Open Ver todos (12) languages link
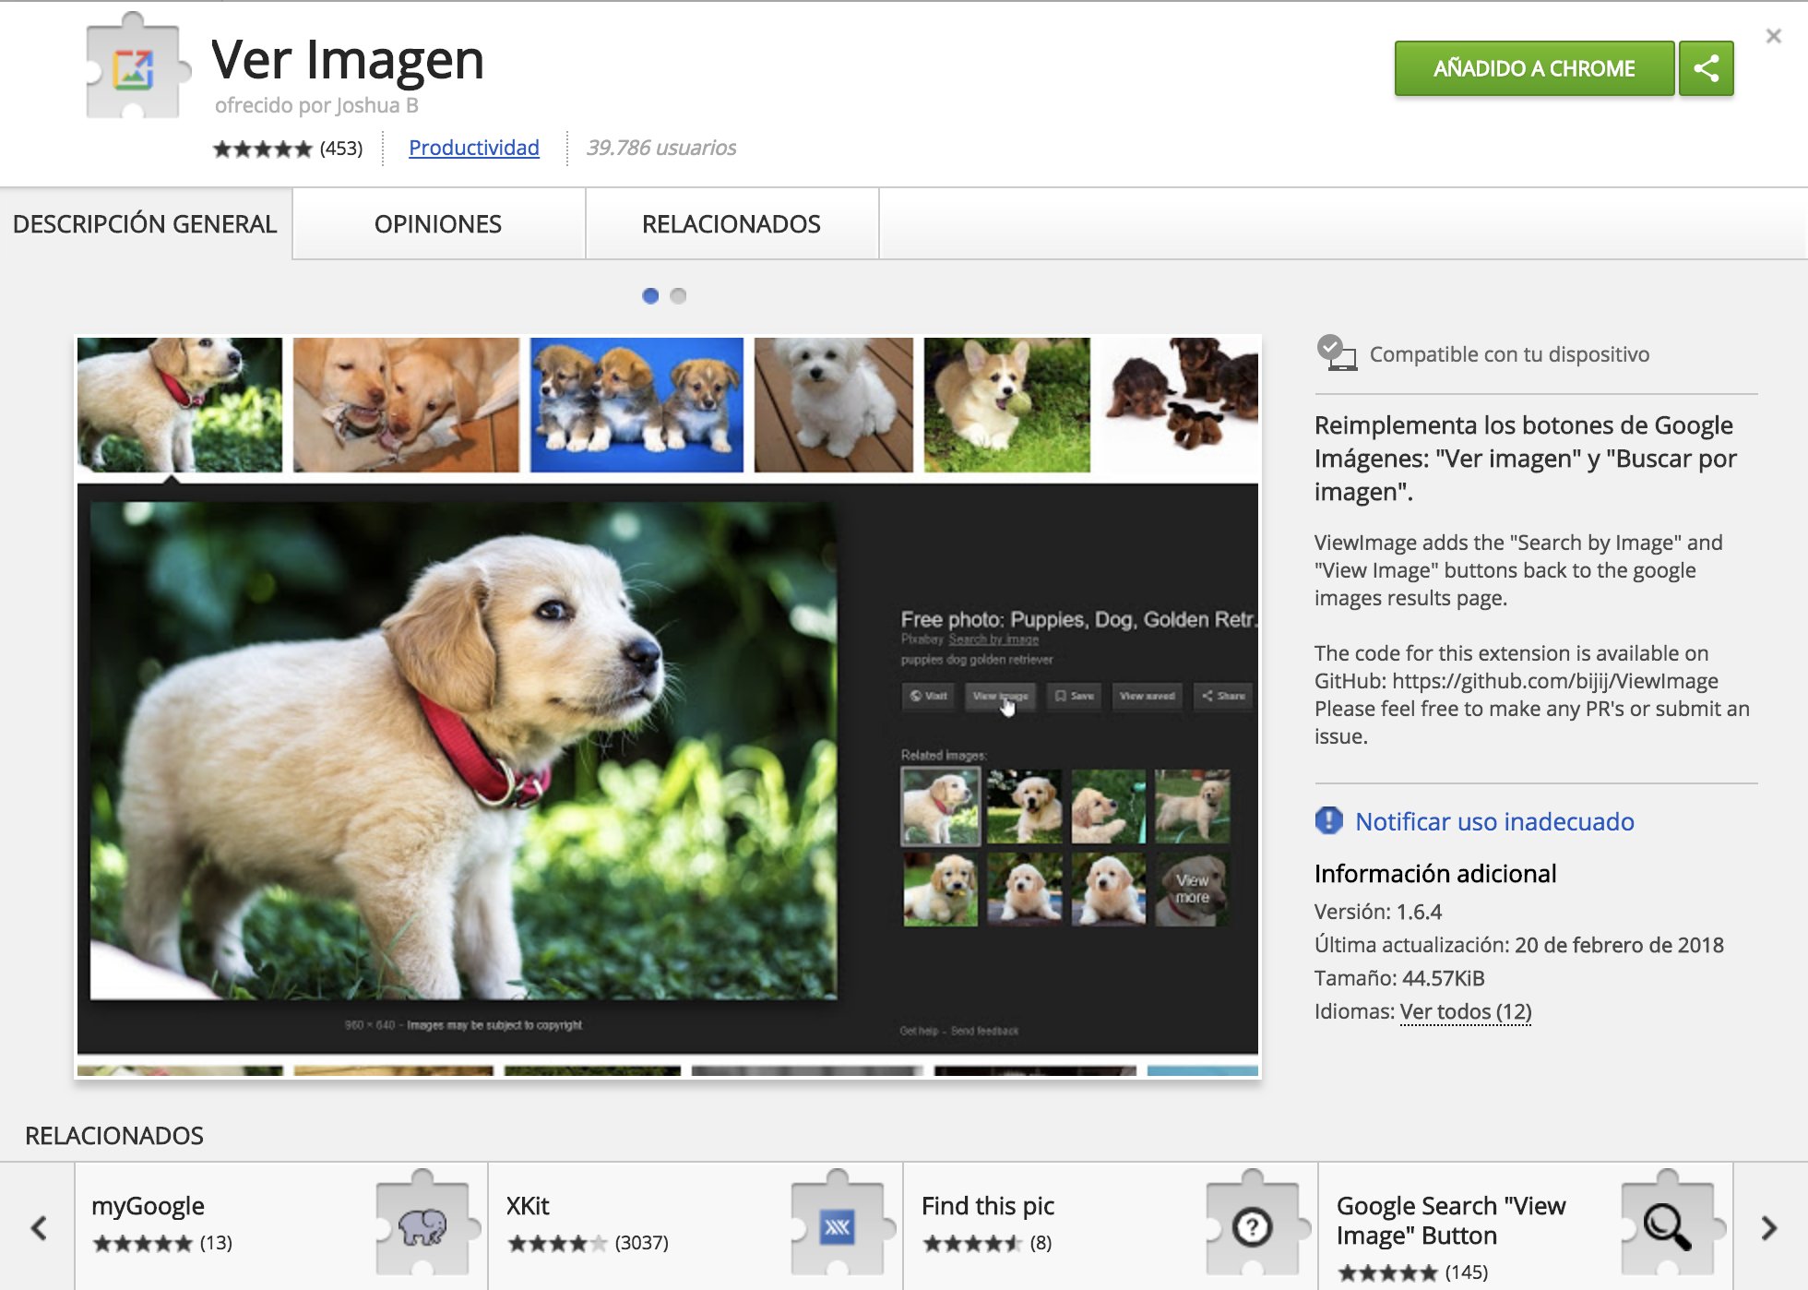 [1466, 1011]
